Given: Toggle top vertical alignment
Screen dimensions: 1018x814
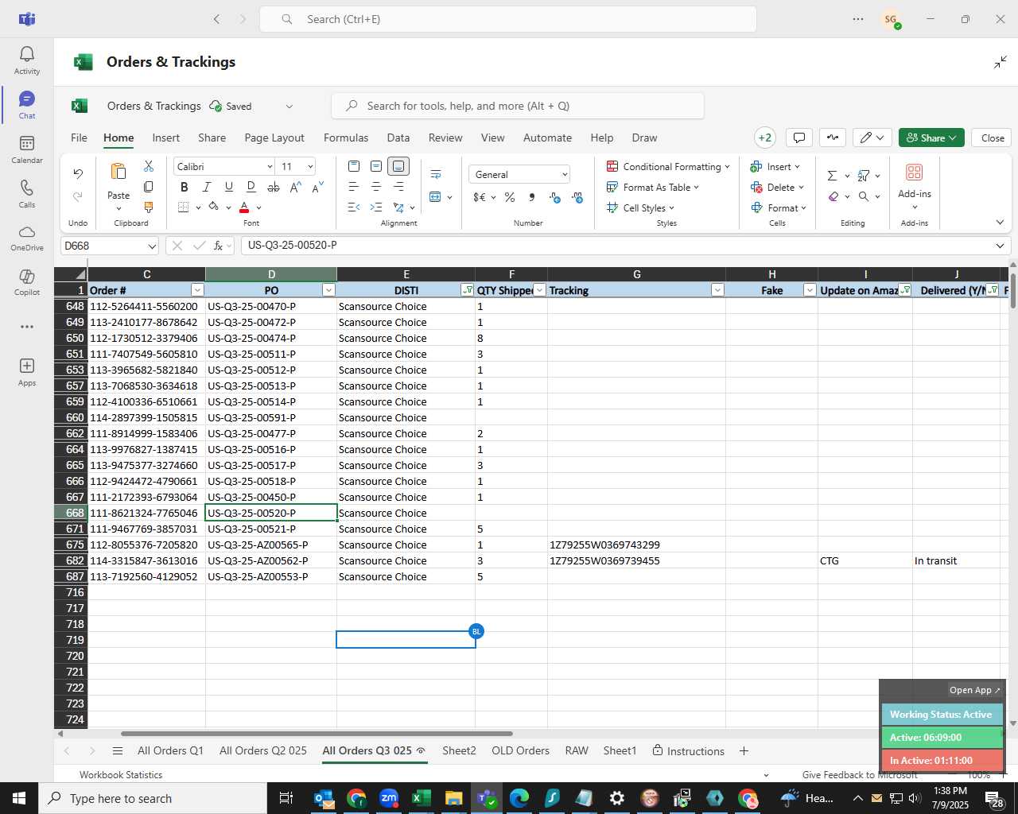Looking at the screenshot, I should click(354, 166).
